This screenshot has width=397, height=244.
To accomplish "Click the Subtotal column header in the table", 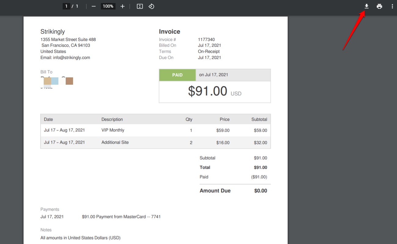I will [259, 119].
